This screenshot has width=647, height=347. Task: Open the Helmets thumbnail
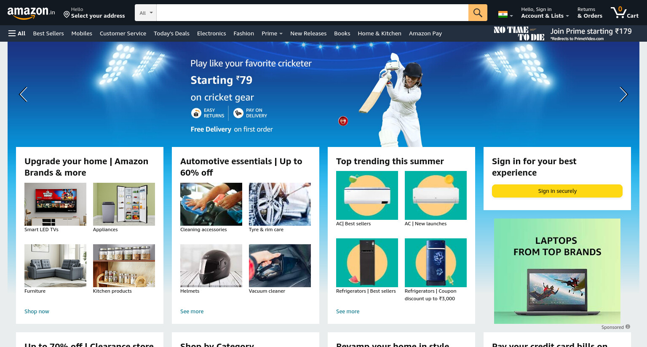(x=211, y=266)
